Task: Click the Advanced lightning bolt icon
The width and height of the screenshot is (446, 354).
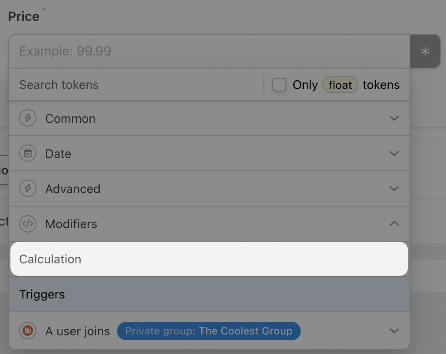Action: click(x=28, y=188)
